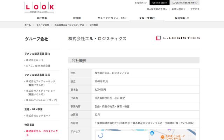Image resolution: width=224 pixels, height=140 pixels.
Task: Click the embedded map in アクセス row
Action: [145, 135]
